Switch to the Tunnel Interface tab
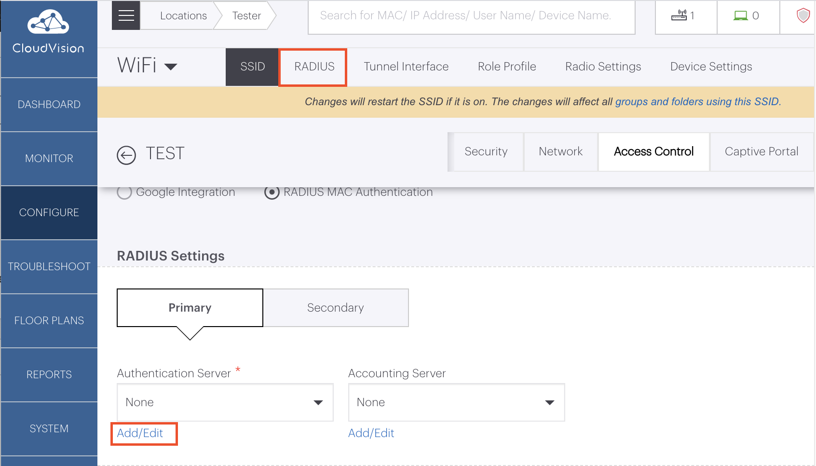The width and height of the screenshot is (816, 466). coord(406,67)
